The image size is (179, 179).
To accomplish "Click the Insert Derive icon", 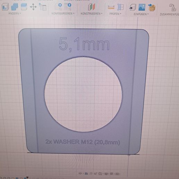I will click(x=133, y=7).
